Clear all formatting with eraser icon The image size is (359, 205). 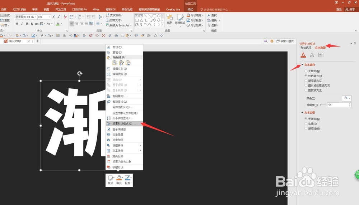65,17
